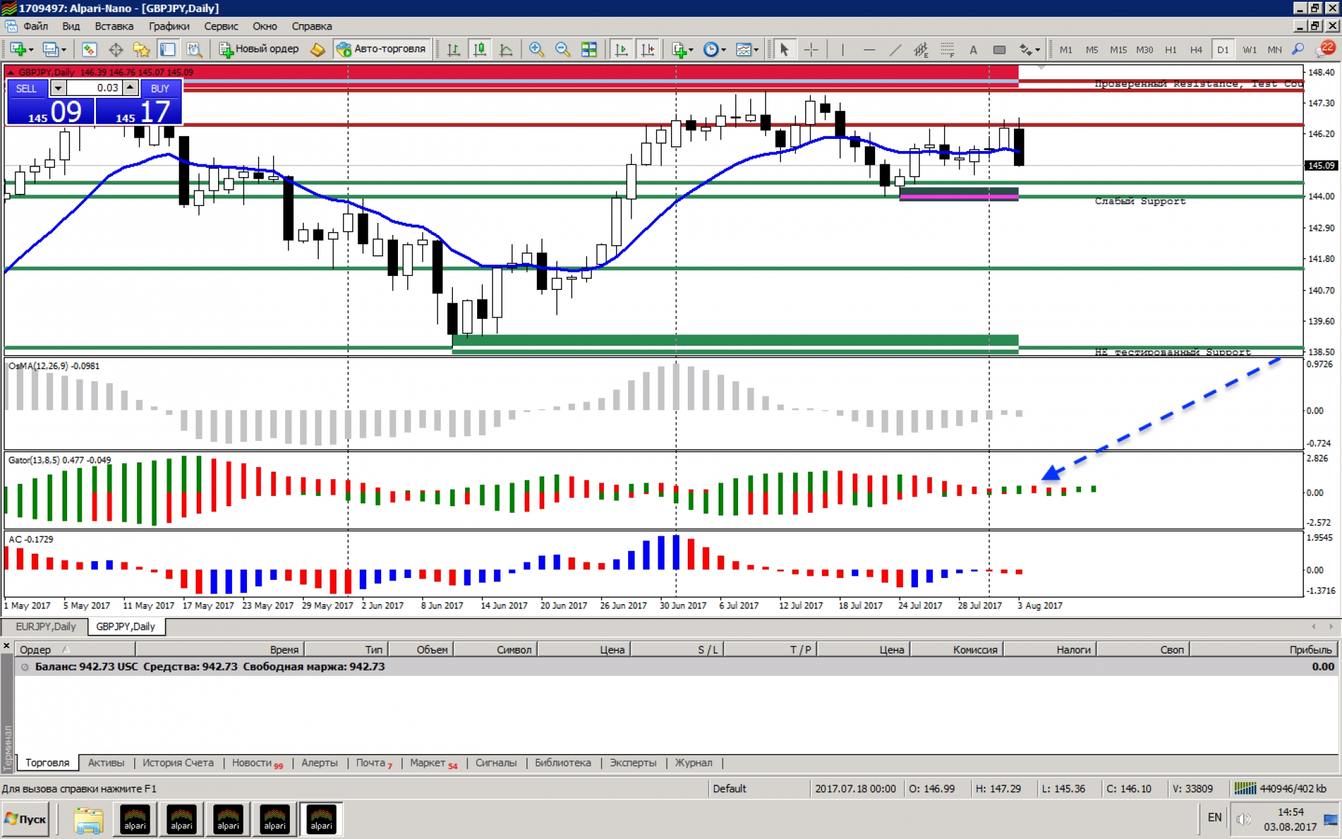Viewport: 1342px width, 839px height.
Task: Open the volume dropdown arrow near SELL
Action: 58,88
